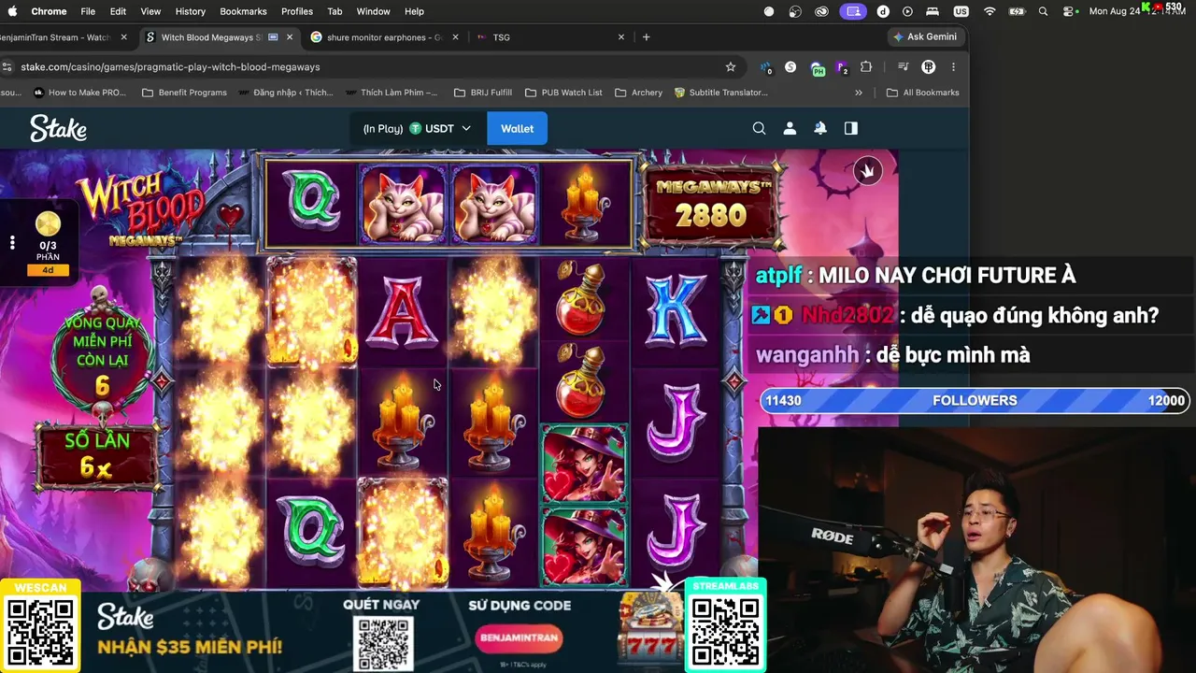Click the Chrome profile avatar icon

coord(929,67)
